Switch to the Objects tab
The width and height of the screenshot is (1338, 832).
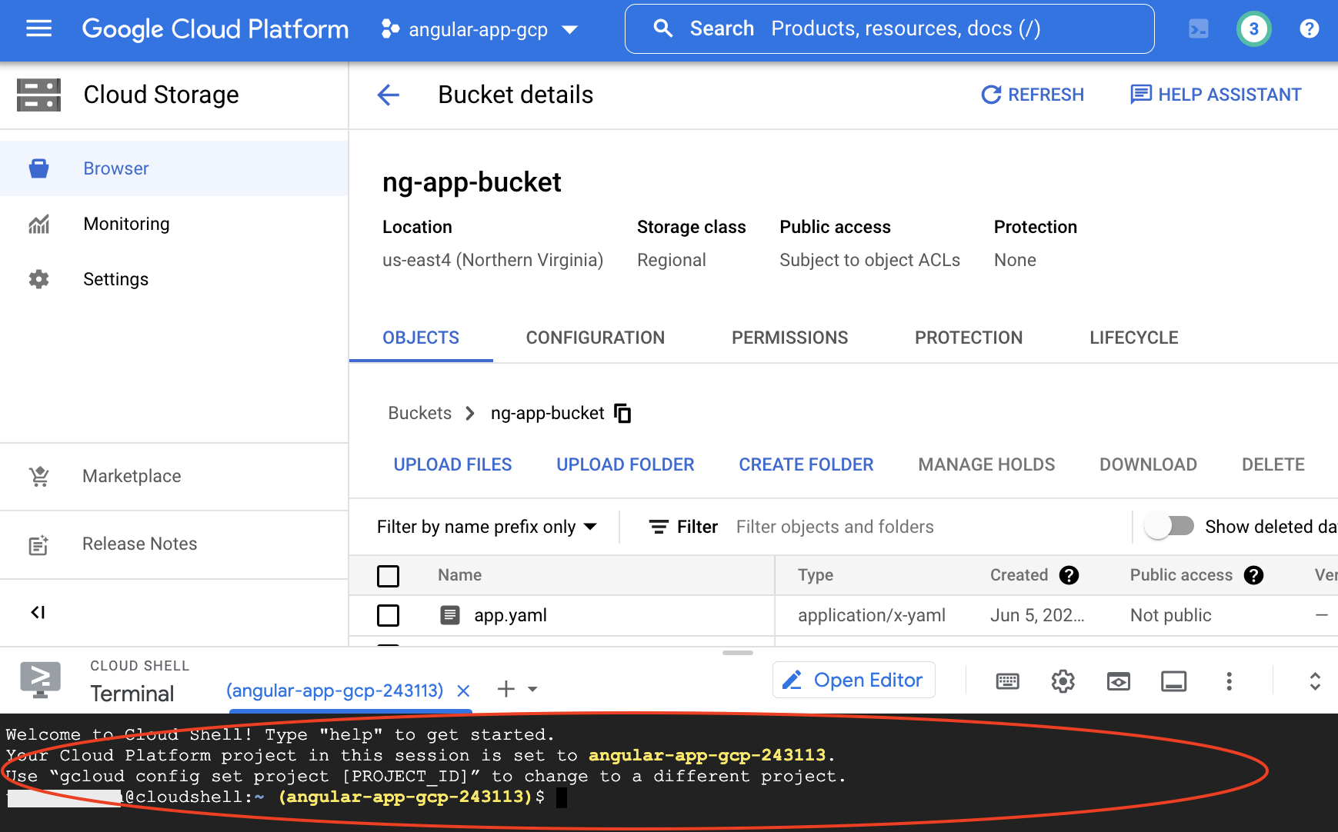click(x=421, y=338)
